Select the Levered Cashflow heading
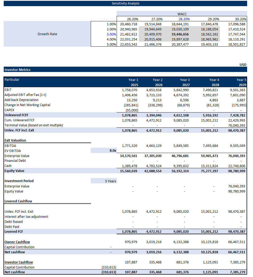This screenshot has width=253, height=277. [x=18, y=201]
